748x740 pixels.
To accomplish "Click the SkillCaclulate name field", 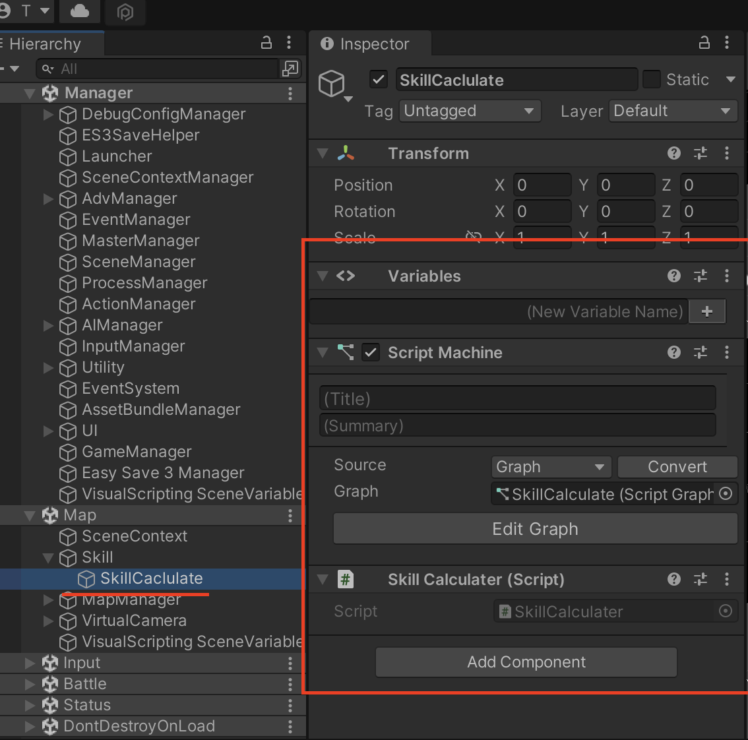I will pos(516,80).
